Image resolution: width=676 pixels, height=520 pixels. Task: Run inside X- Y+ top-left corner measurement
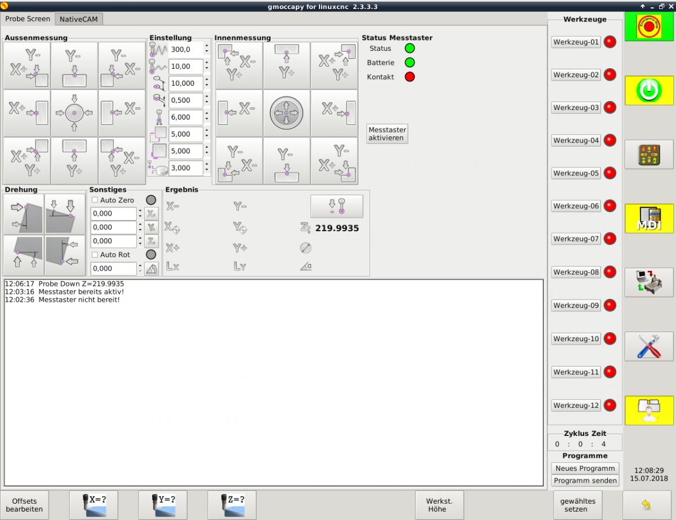[x=239, y=66]
